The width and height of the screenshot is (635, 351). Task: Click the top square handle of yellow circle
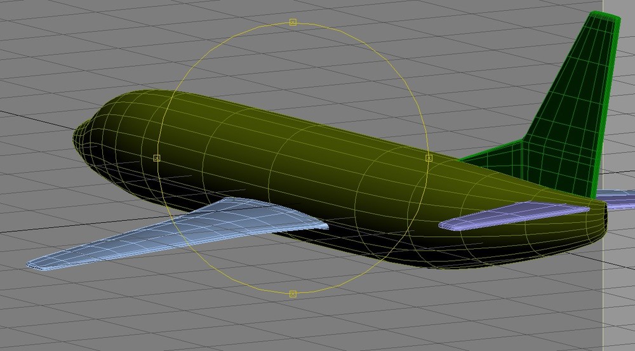(x=293, y=22)
